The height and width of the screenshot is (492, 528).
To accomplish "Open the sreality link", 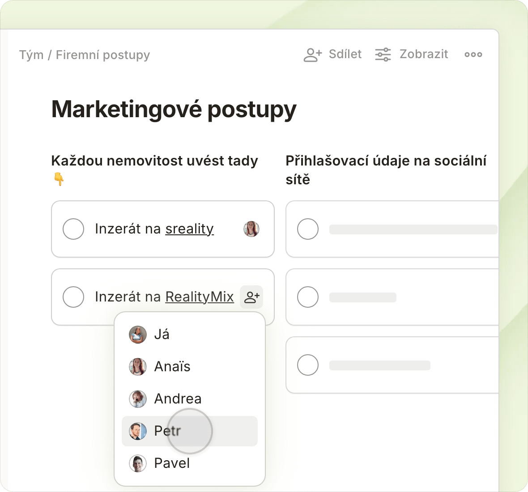I will [189, 229].
